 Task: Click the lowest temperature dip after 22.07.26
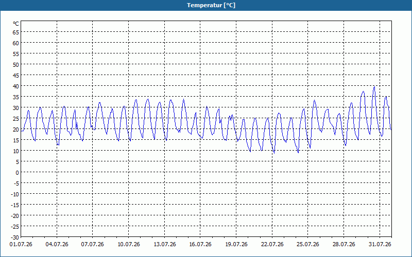click(274, 153)
